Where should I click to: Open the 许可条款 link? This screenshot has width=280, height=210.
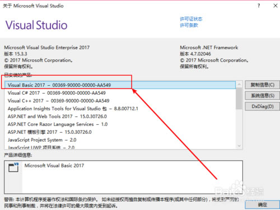pos(189,25)
